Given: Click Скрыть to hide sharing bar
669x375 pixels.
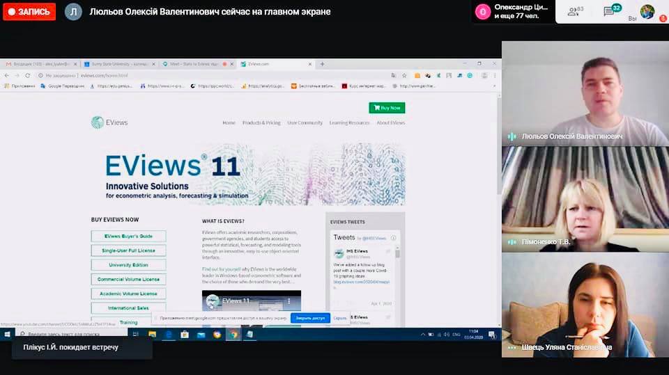Looking at the screenshot, I should [339, 319].
